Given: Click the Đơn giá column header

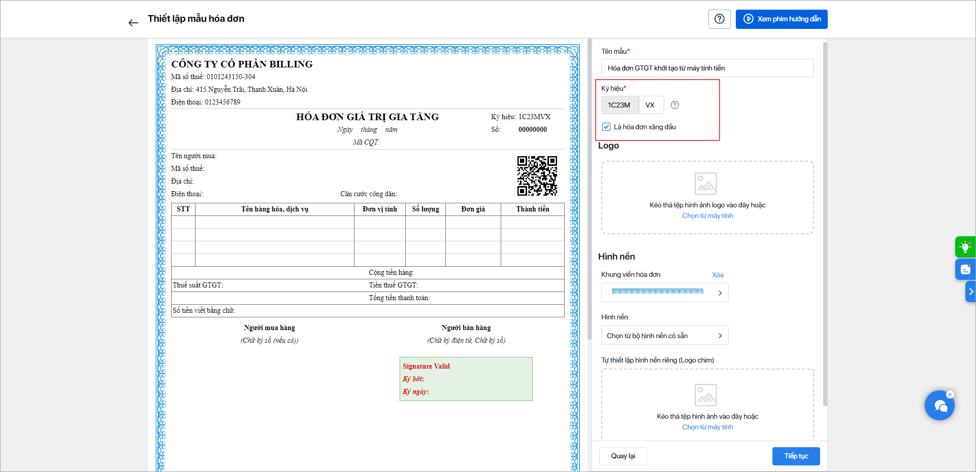Looking at the screenshot, I should (473, 209).
